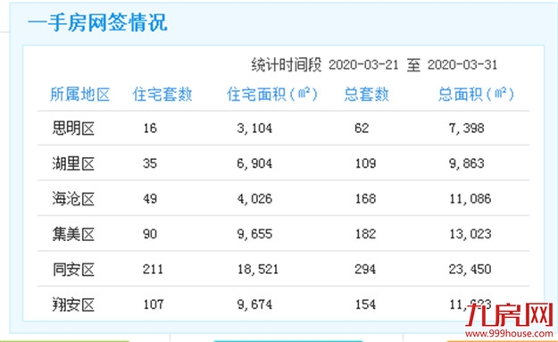Click the 同安区 row label
The image size is (558, 342).
(x=73, y=270)
